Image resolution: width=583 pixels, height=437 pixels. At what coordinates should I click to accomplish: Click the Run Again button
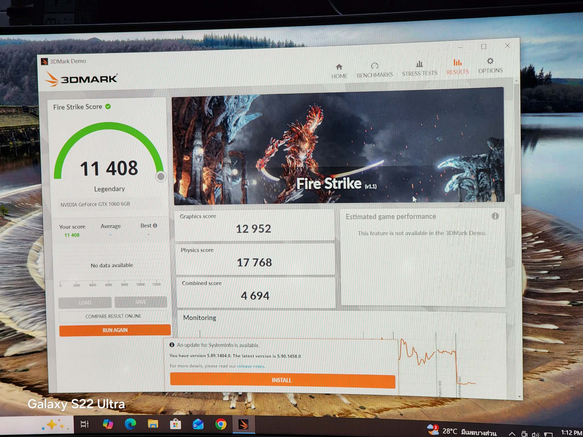(115, 330)
